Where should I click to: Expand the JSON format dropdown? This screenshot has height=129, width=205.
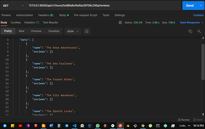(x=73, y=31)
